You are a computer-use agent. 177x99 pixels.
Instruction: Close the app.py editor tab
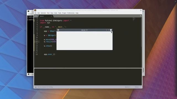click(x=51, y=16)
